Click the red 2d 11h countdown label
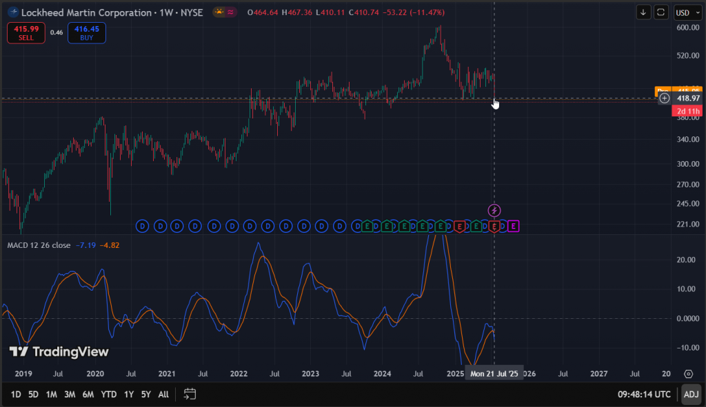706x407 pixels. point(687,111)
